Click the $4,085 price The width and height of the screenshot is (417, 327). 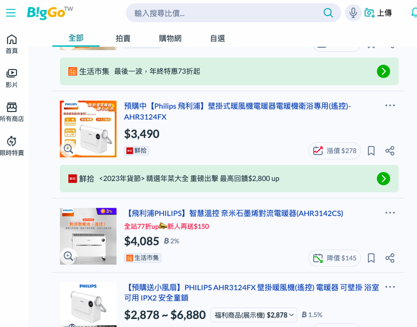tap(141, 241)
